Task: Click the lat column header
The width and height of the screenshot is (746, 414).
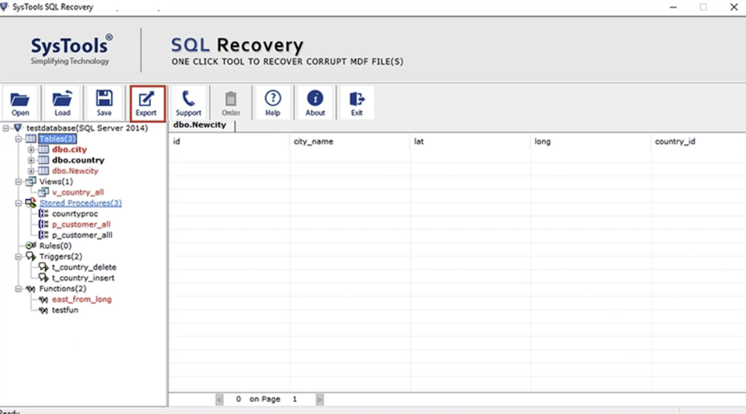Action: (470, 141)
